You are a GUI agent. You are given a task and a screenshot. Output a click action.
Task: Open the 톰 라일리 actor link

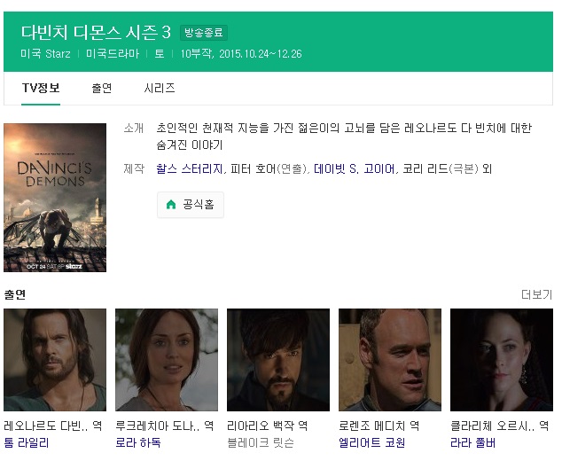27,442
